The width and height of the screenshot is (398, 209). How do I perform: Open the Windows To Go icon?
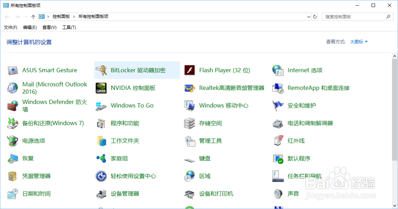pyautogui.click(x=101, y=106)
